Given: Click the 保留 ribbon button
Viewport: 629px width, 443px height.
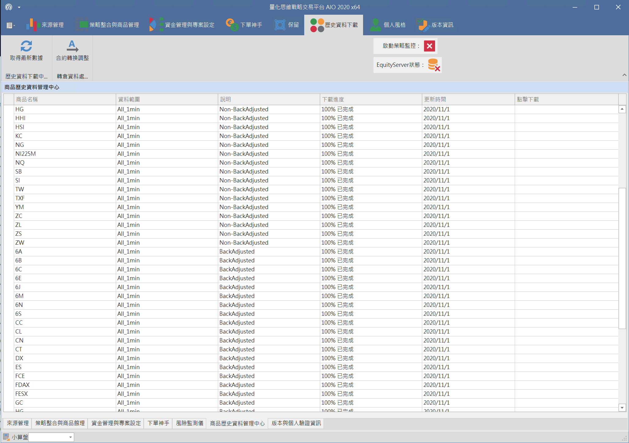Looking at the screenshot, I should coord(286,25).
